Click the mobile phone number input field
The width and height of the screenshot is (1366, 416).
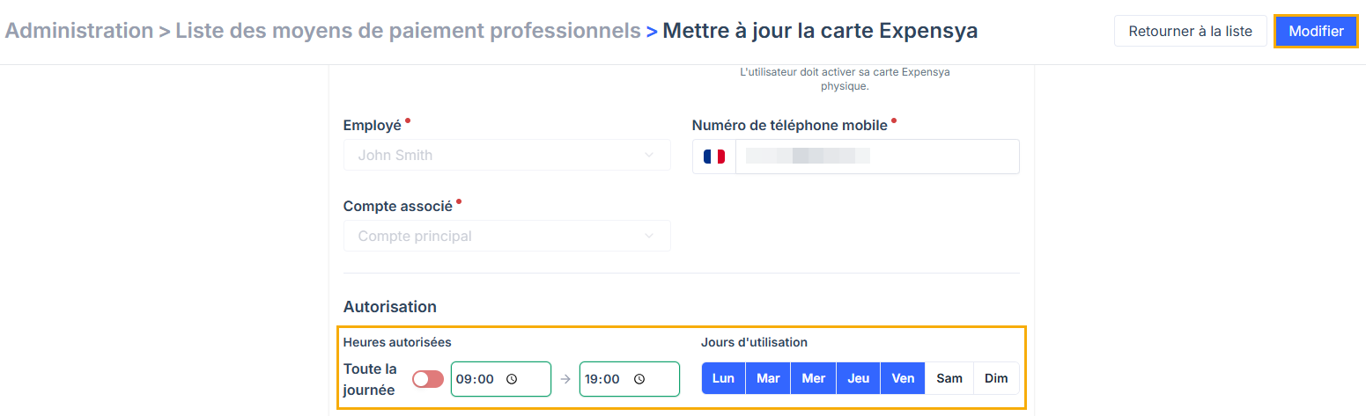click(x=876, y=157)
